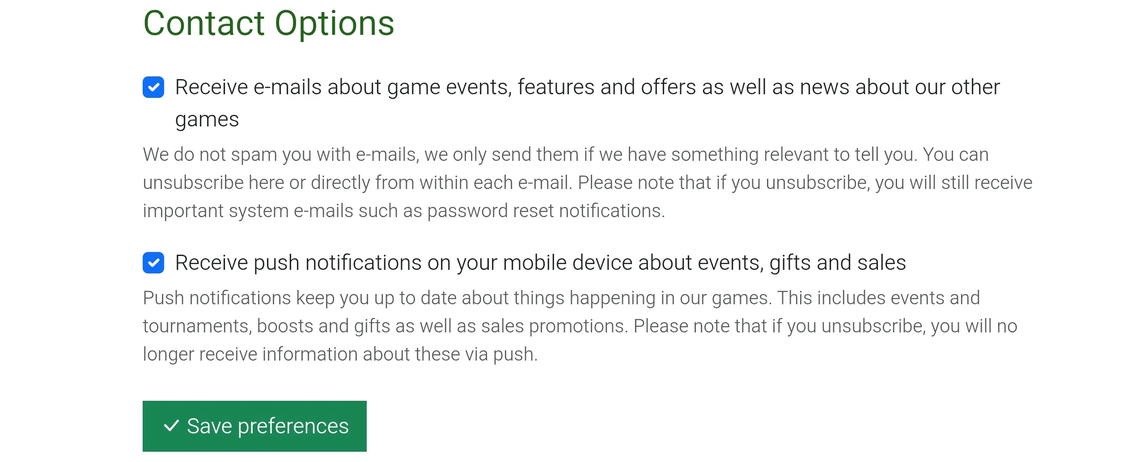The image size is (1148, 462).
Task: Click the word 'games' under e-mail label
Action: pyautogui.click(x=207, y=120)
